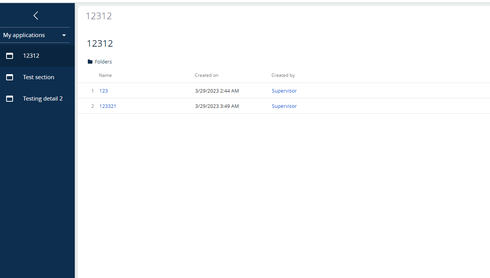The height and width of the screenshot is (278, 490).
Task: Click the window icon beside Testing detail 2
Action: coord(10,99)
